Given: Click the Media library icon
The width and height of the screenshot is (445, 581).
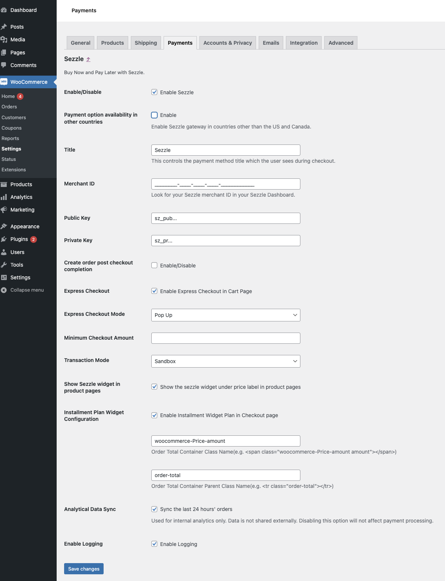Looking at the screenshot, I should (x=4, y=39).
